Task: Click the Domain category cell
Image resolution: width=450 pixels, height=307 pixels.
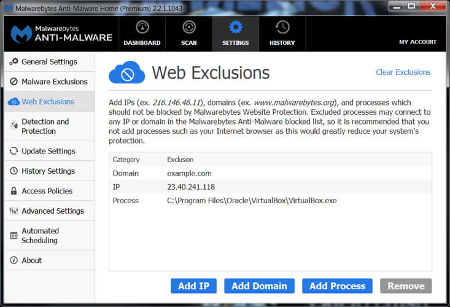Action: 126,173
